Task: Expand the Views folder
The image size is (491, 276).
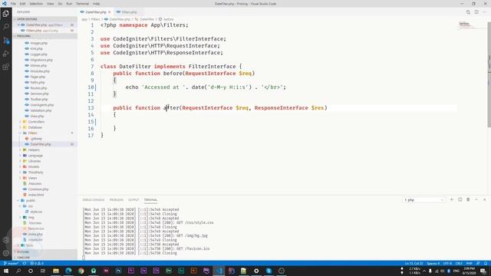Action: point(32,178)
